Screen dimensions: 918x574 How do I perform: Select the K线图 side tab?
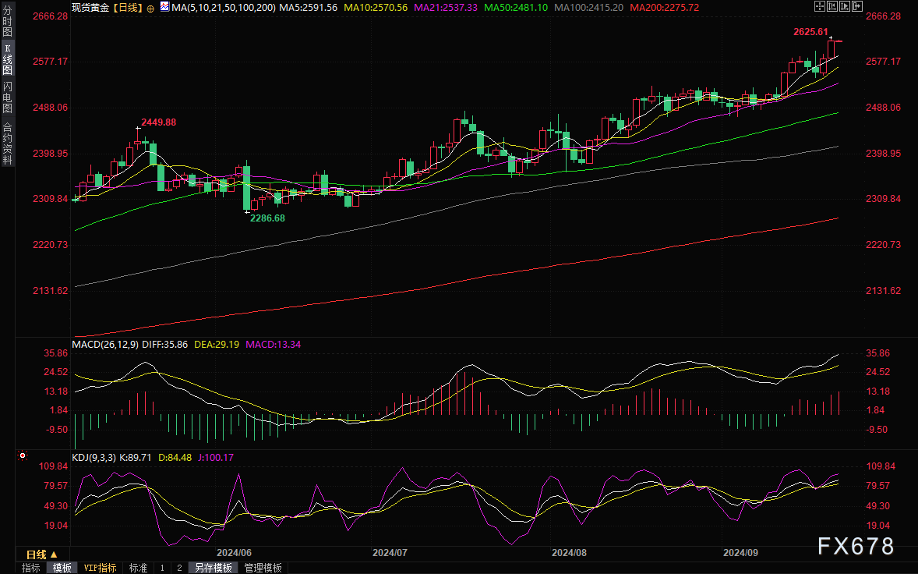(7, 59)
